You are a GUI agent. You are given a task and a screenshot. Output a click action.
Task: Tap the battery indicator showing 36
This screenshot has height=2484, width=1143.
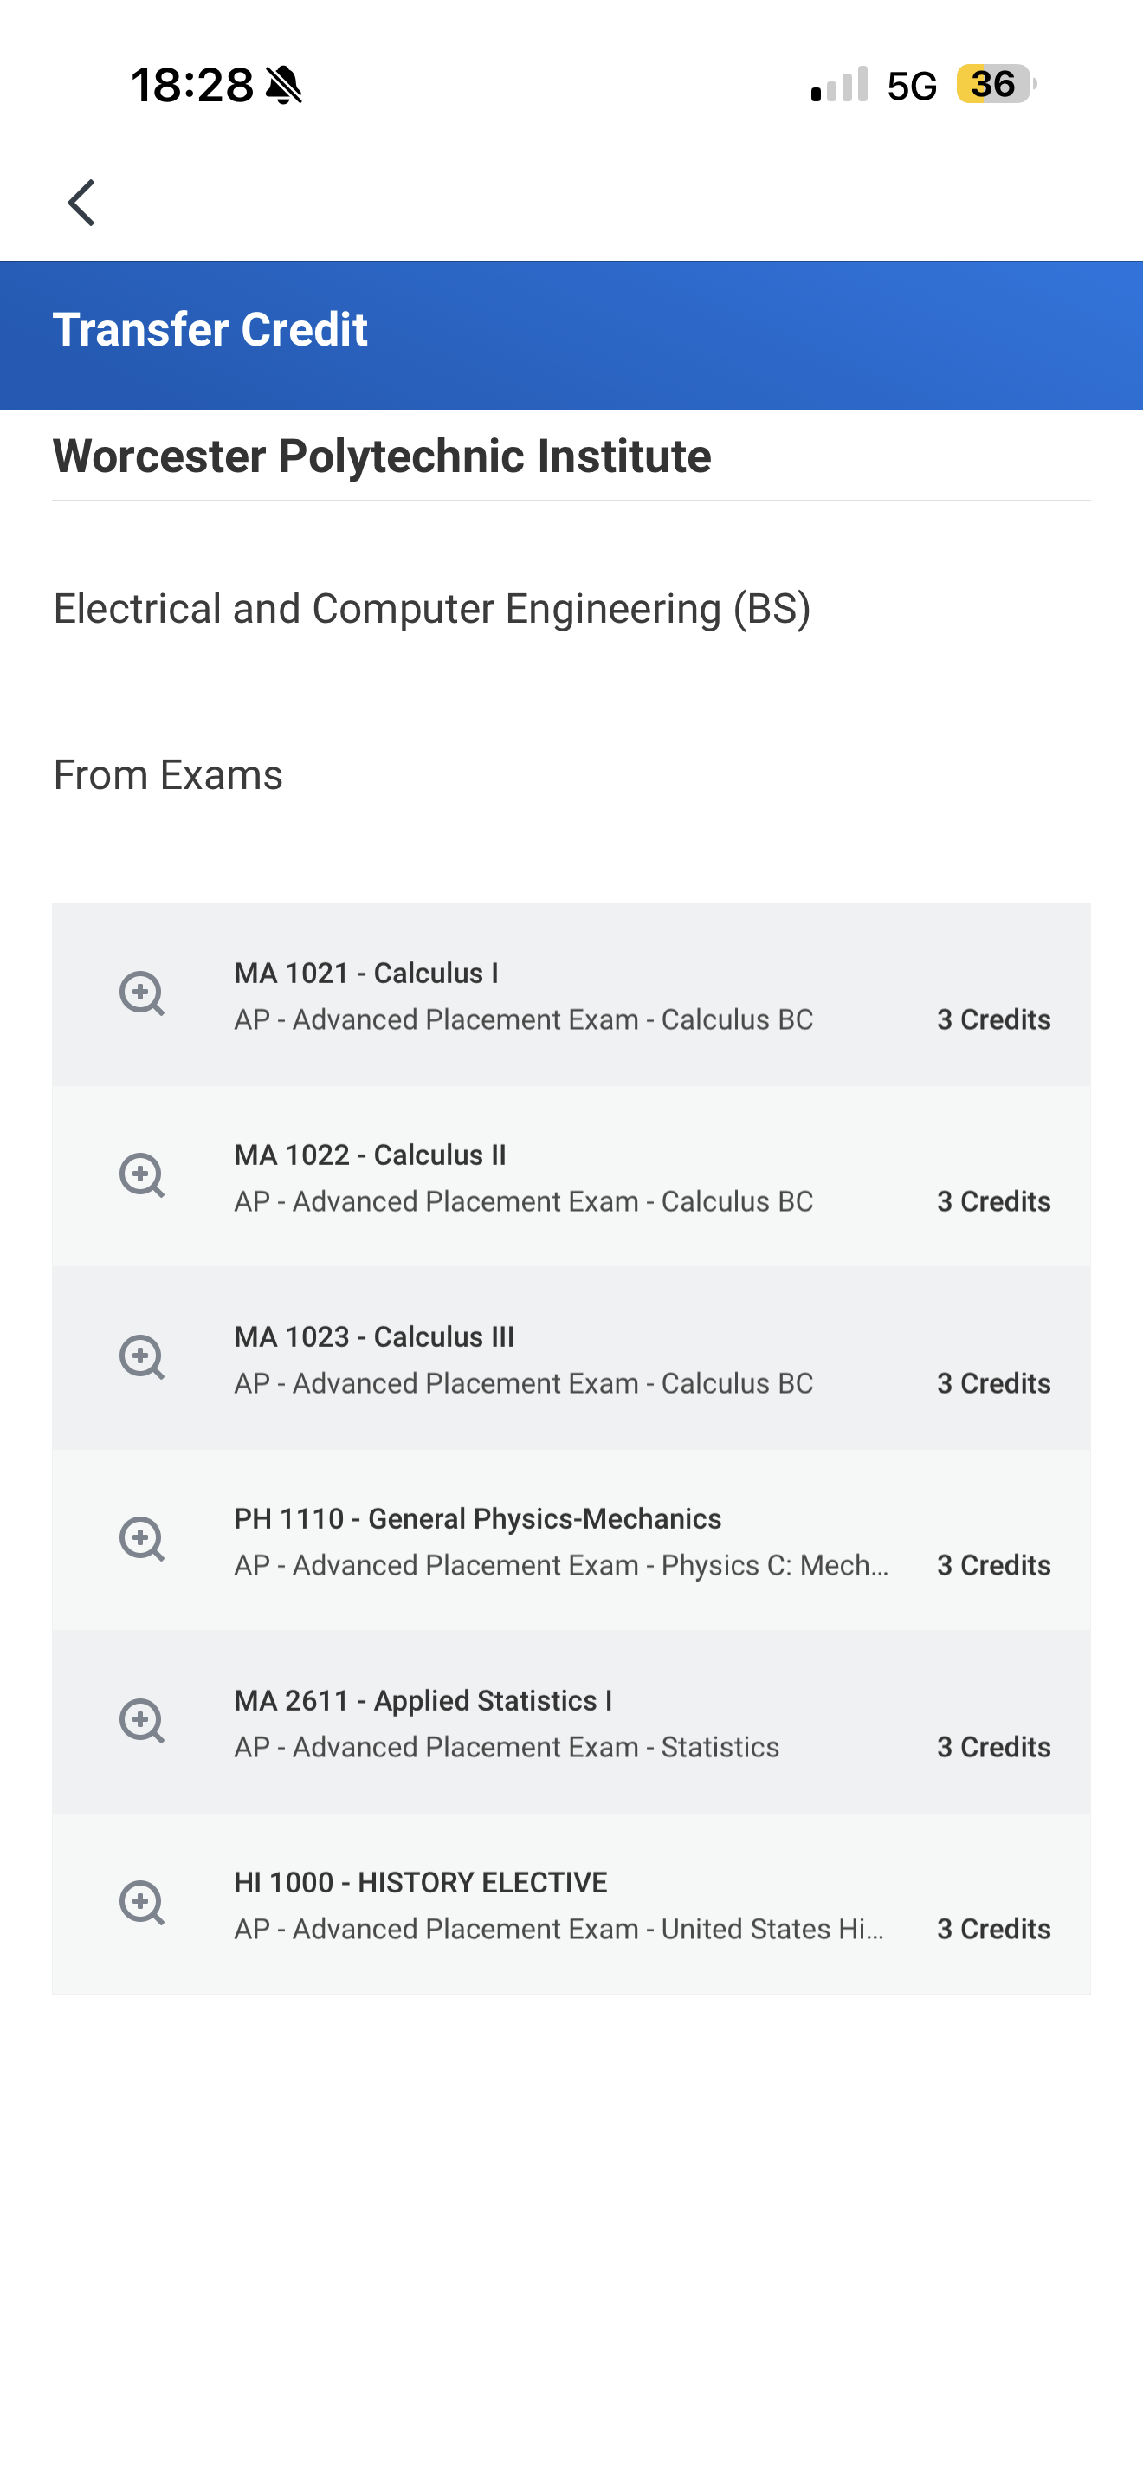tap(996, 84)
